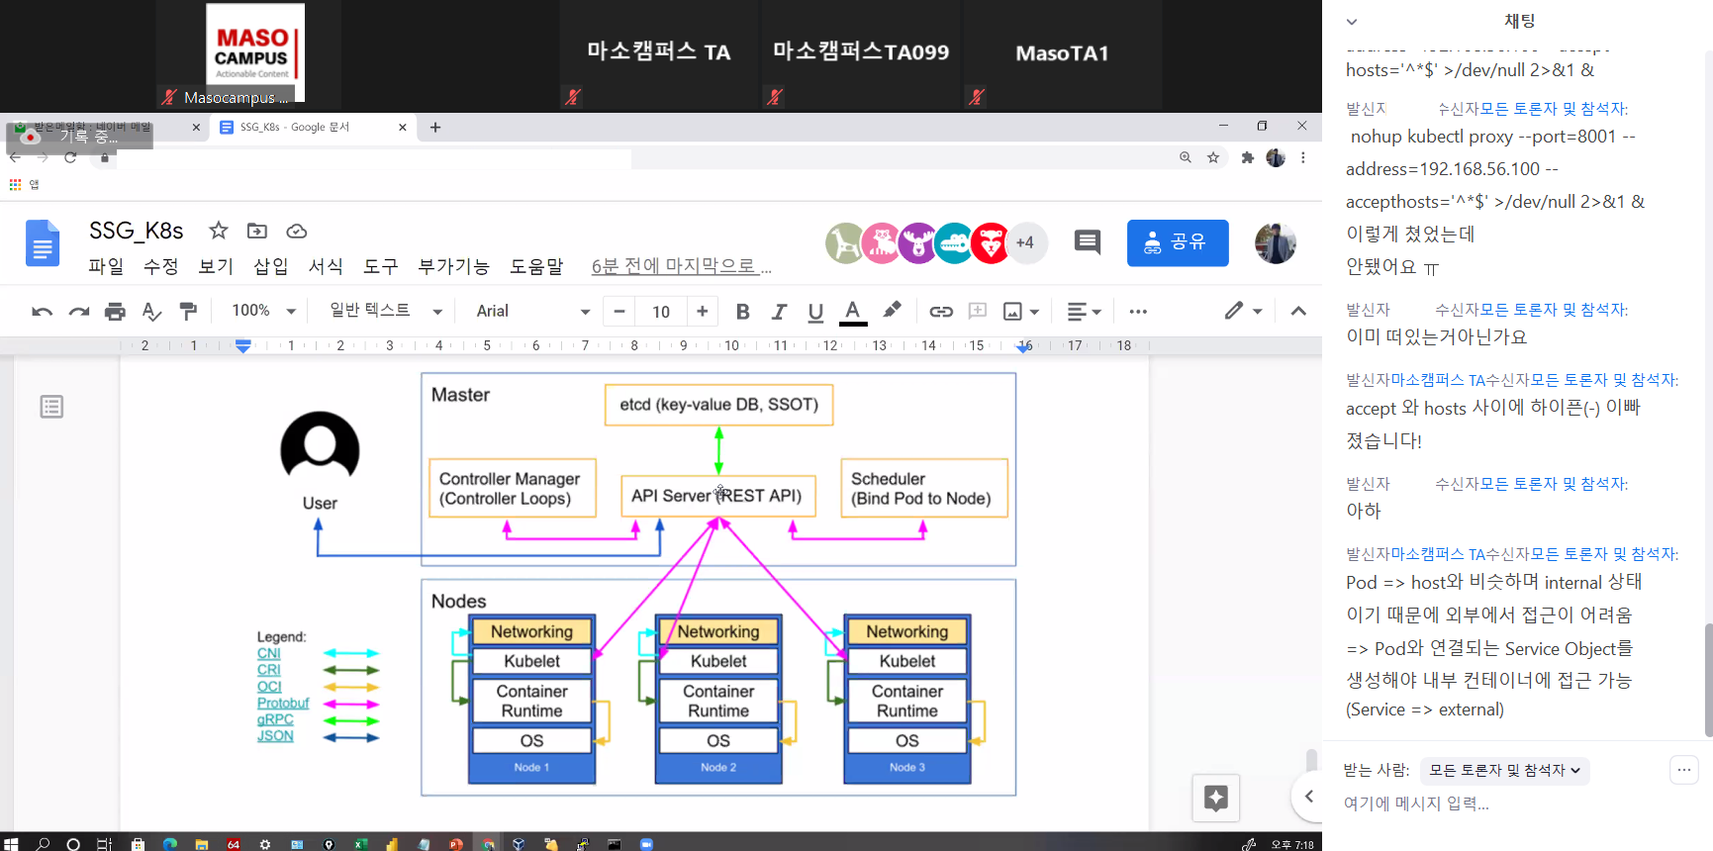Click the CNI legend link
This screenshot has height=851, width=1713.
coord(269,653)
